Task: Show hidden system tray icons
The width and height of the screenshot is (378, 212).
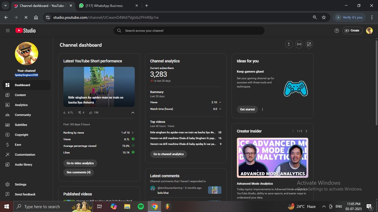Action: (324, 206)
